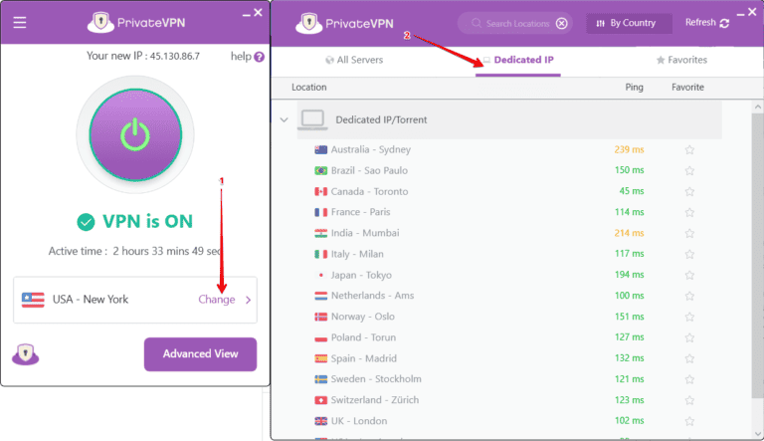Favorite the Australia - Sydney server
This screenshot has height=441, width=764.
[689, 150]
